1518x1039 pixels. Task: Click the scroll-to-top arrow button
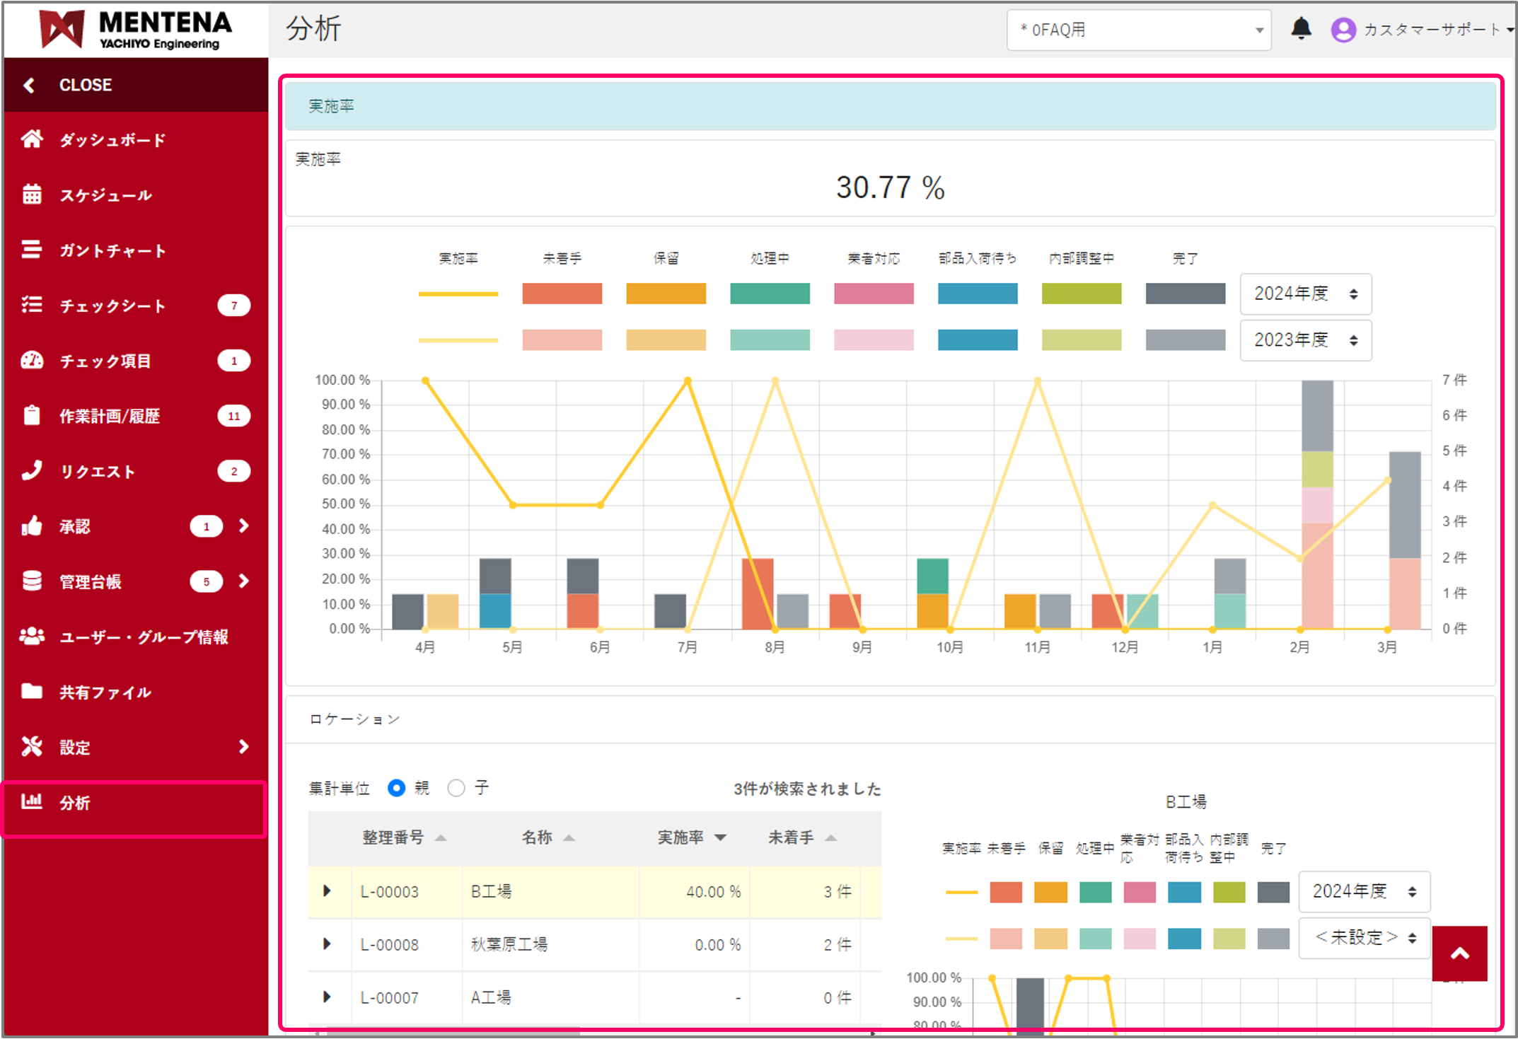point(1459,953)
